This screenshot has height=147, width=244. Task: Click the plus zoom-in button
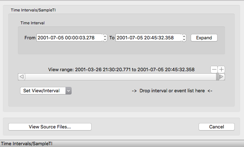coord(221,69)
